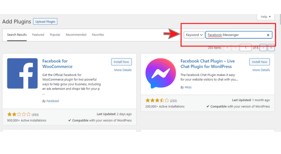The width and height of the screenshot is (281, 154).
Task: Click the Add Plugins page heading
Action: pyautogui.click(x=17, y=22)
